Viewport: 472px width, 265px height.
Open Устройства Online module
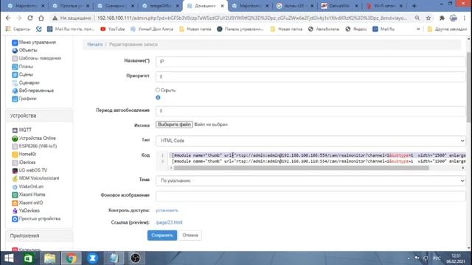[34, 138]
